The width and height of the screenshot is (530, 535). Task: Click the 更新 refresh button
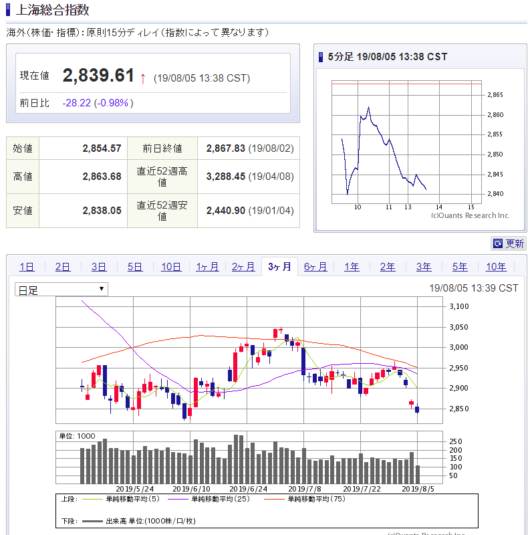point(509,243)
